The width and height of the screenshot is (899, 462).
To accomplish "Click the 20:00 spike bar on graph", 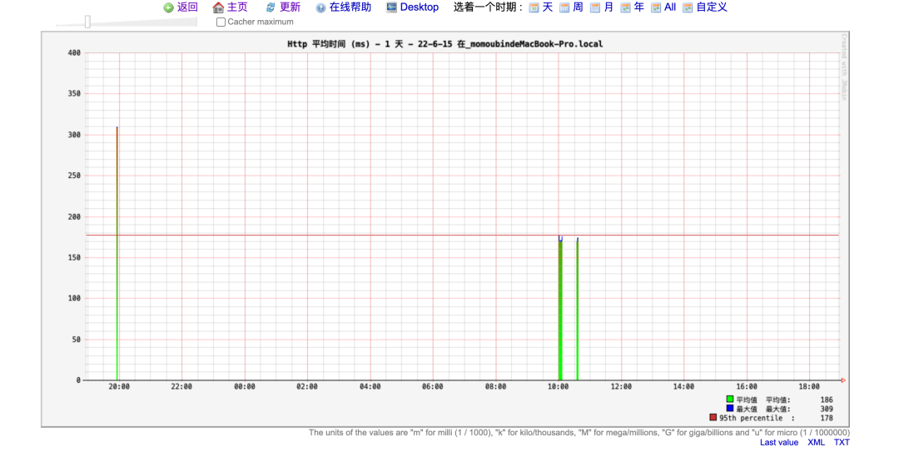I will click(x=117, y=253).
